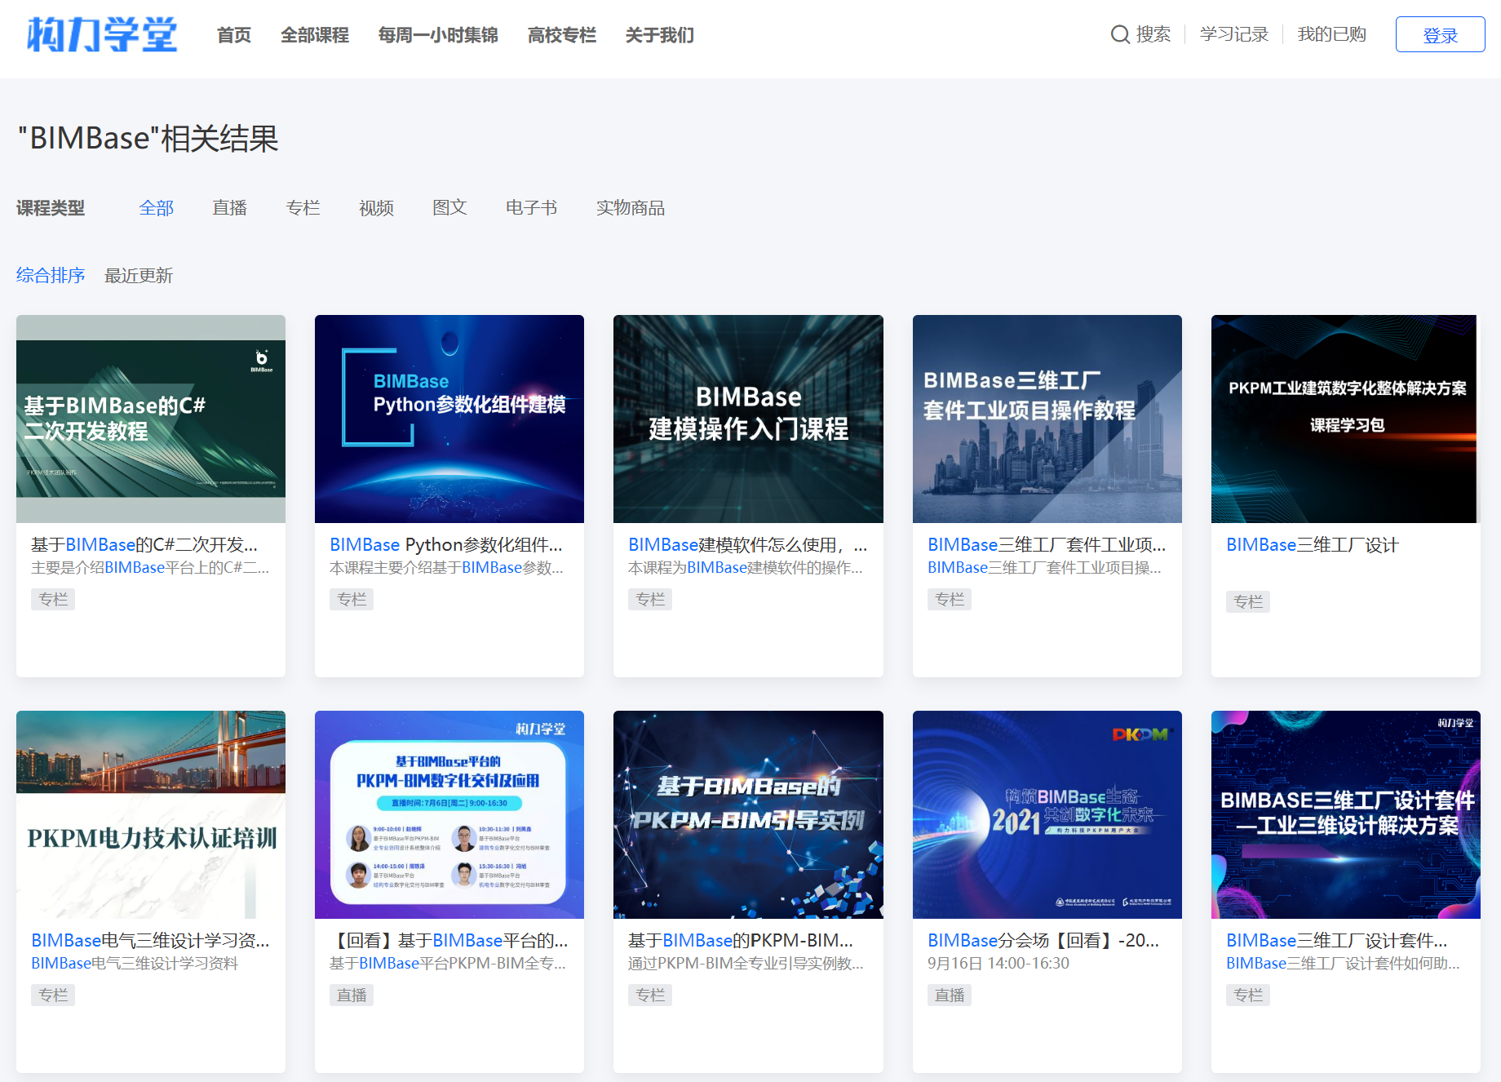Click description 本课程为BIMBase建模软件的操作...
This screenshot has height=1082, width=1501.
click(x=746, y=567)
